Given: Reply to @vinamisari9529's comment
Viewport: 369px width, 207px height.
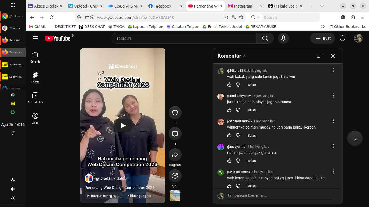Looking at the screenshot, I should [251, 135].
